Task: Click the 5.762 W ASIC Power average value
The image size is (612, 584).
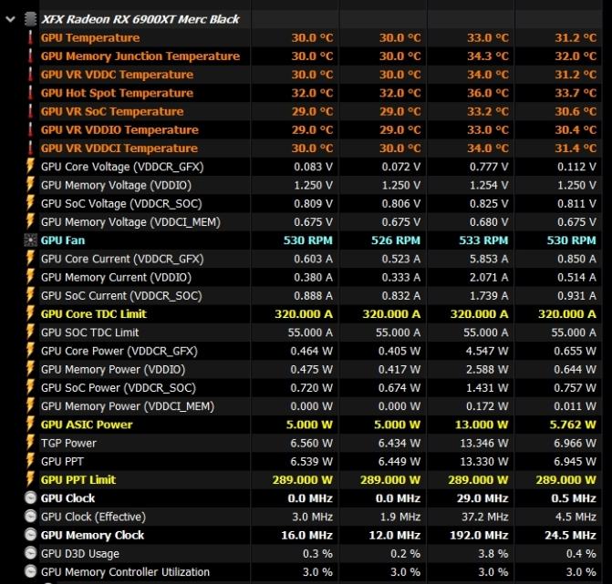Action: (573, 425)
